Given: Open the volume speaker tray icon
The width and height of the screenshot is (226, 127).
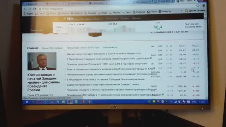Looking at the screenshot, I should (179, 102).
